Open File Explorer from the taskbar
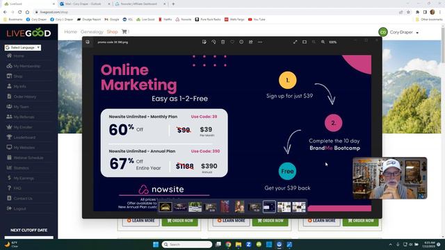 238,244
